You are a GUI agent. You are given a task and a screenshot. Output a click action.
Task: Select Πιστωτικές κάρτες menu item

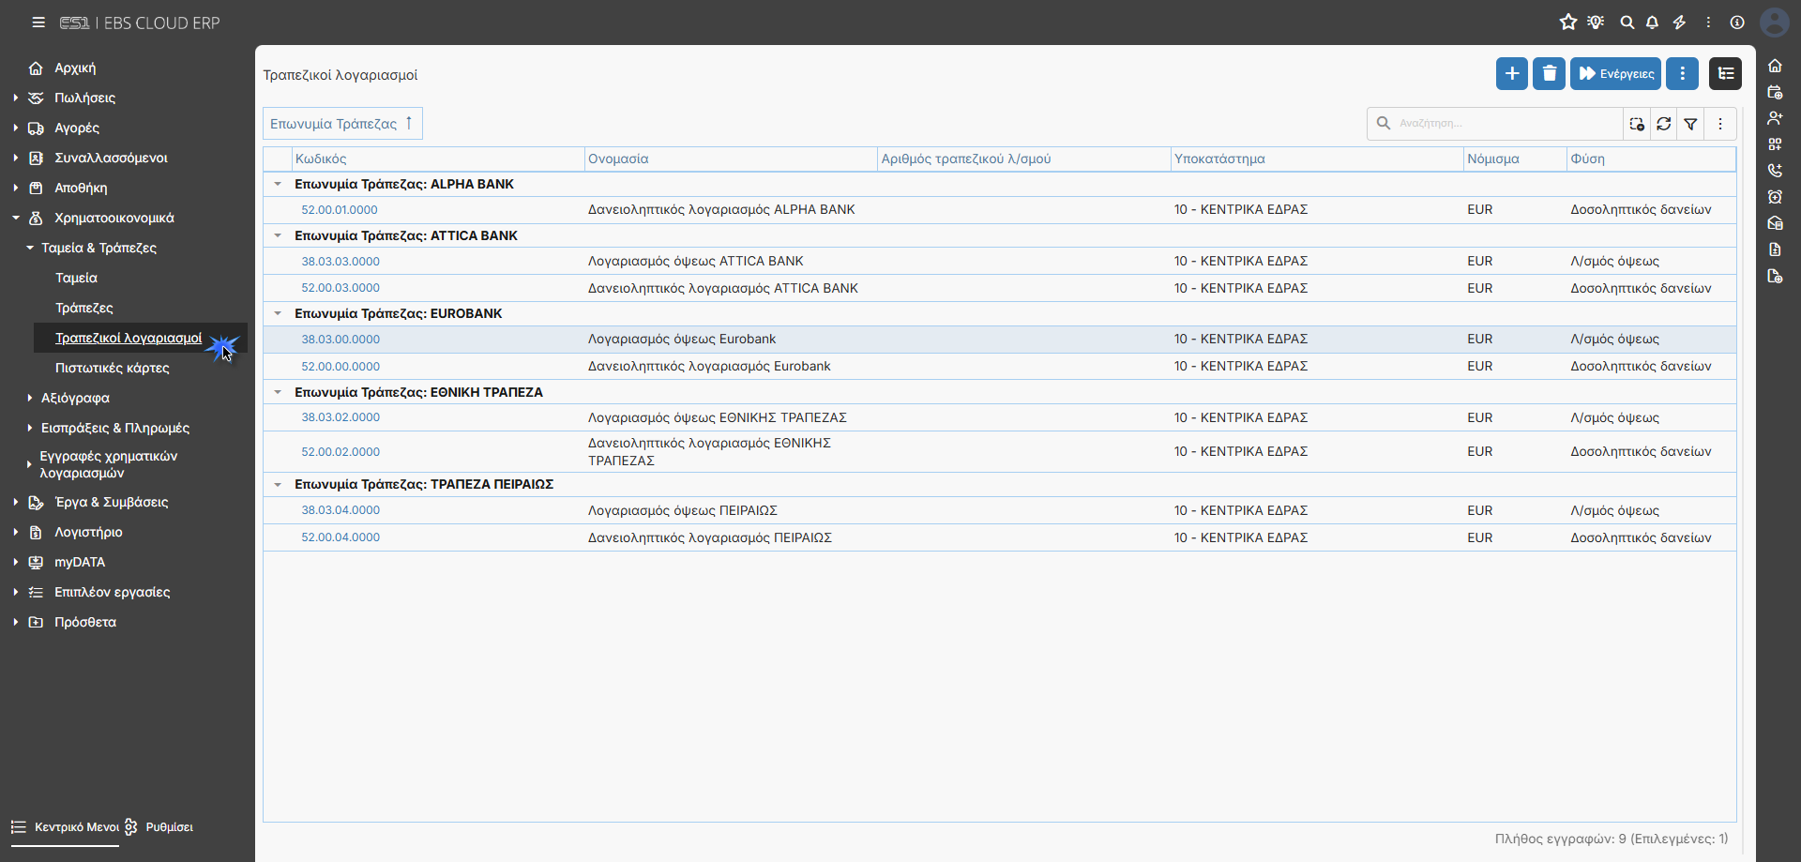pos(113,368)
